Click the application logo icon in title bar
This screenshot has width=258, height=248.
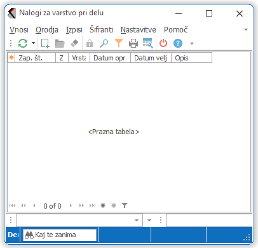pyautogui.click(x=11, y=13)
